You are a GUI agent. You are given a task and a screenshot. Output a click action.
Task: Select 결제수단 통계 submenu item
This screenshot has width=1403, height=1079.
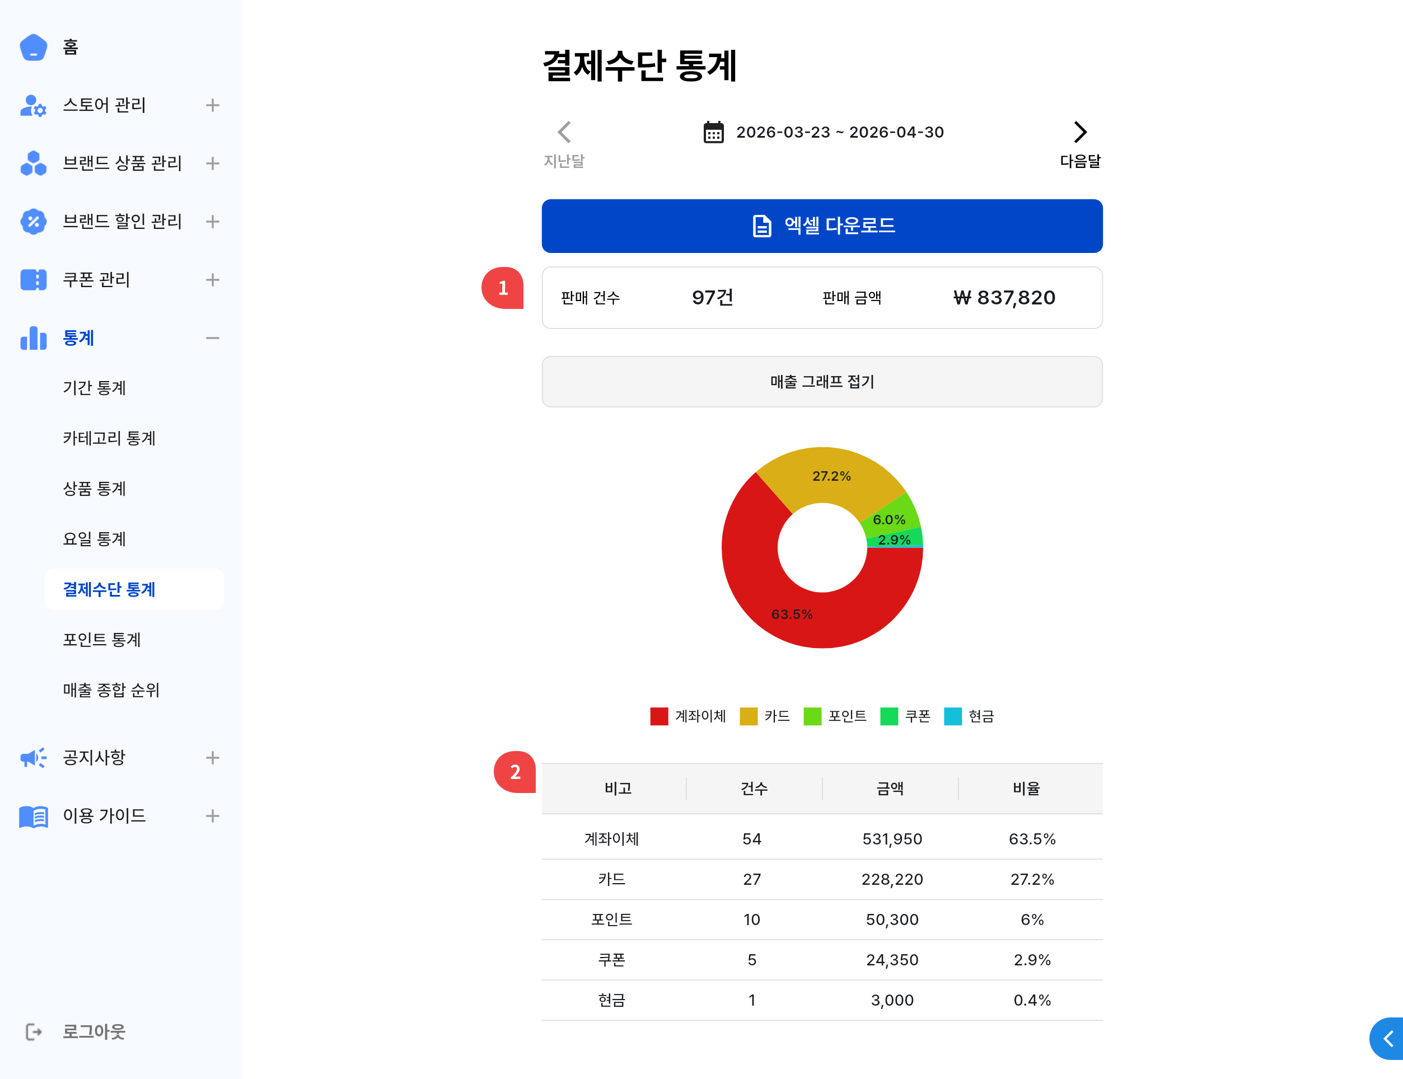(x=134, y=589)
